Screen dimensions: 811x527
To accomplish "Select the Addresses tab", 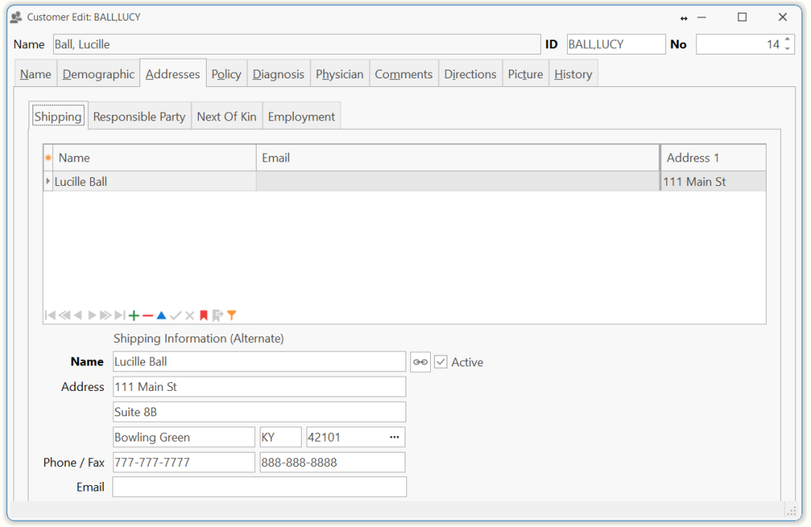I will (173, 74).
